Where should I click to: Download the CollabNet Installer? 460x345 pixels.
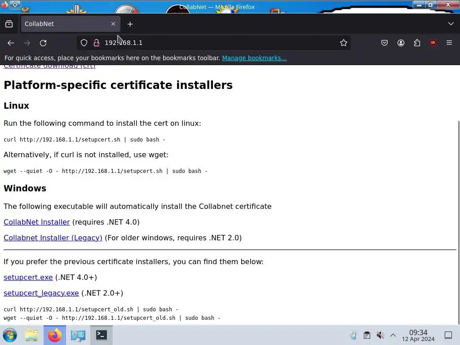pyautogui.click(x=37, y=222)
